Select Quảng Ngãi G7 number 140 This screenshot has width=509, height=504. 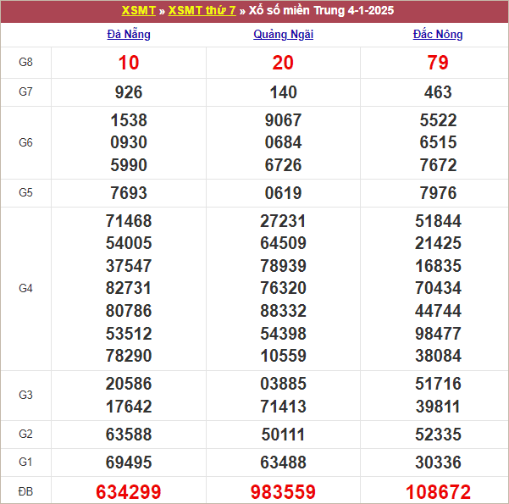coord(284,92)
